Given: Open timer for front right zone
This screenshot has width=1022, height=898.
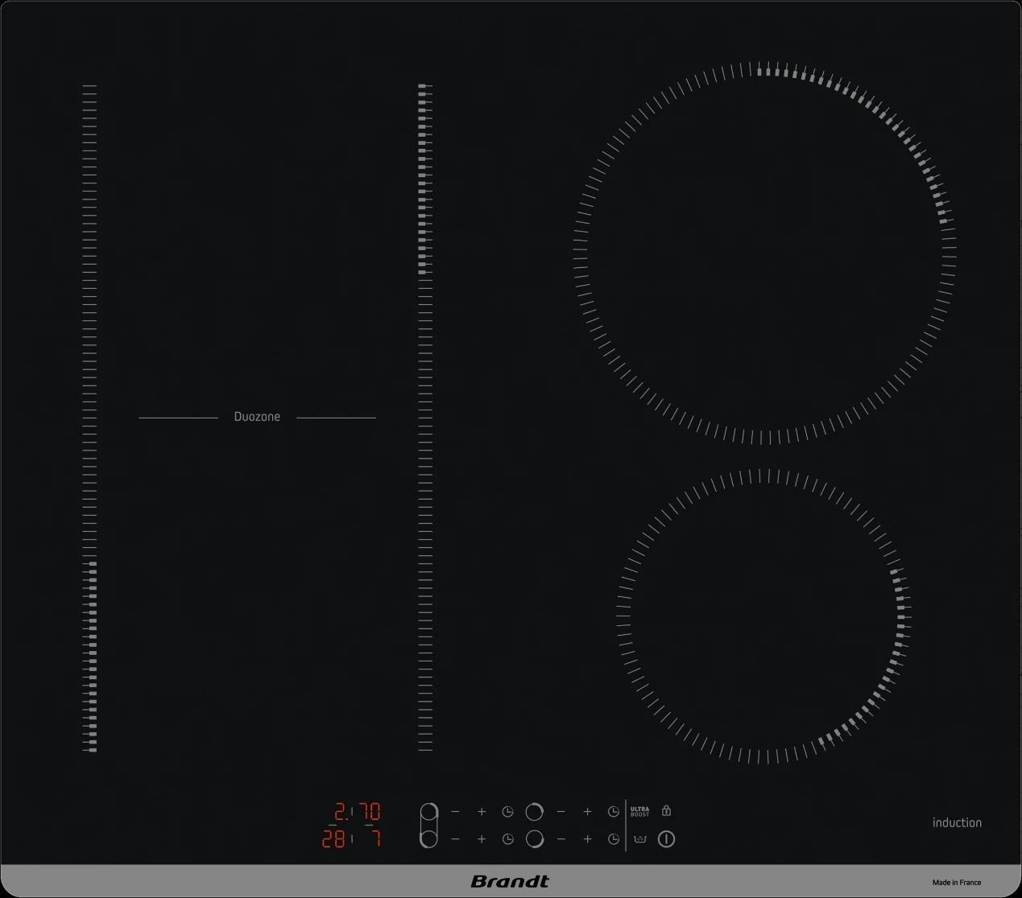Looking at the screenshot, I should pos(613,839).
